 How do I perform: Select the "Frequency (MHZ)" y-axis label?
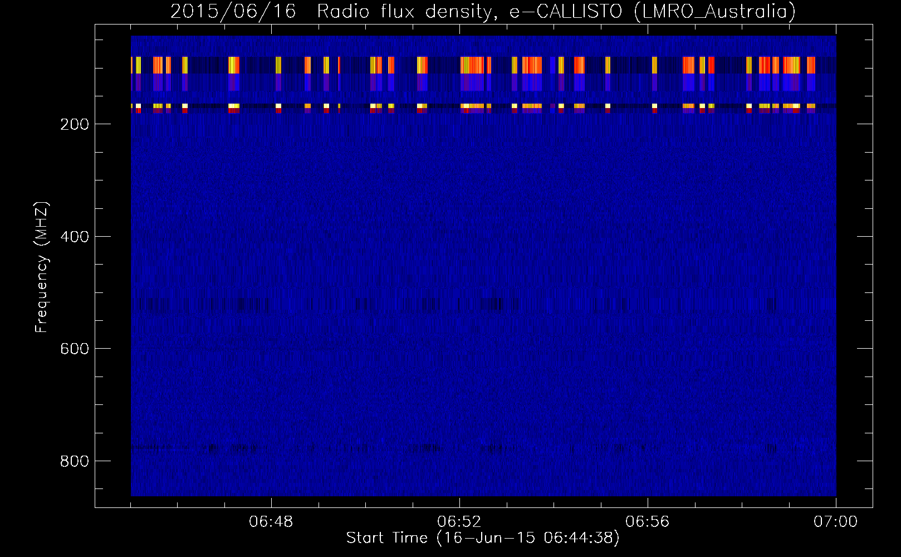click(x=42, y=267)
